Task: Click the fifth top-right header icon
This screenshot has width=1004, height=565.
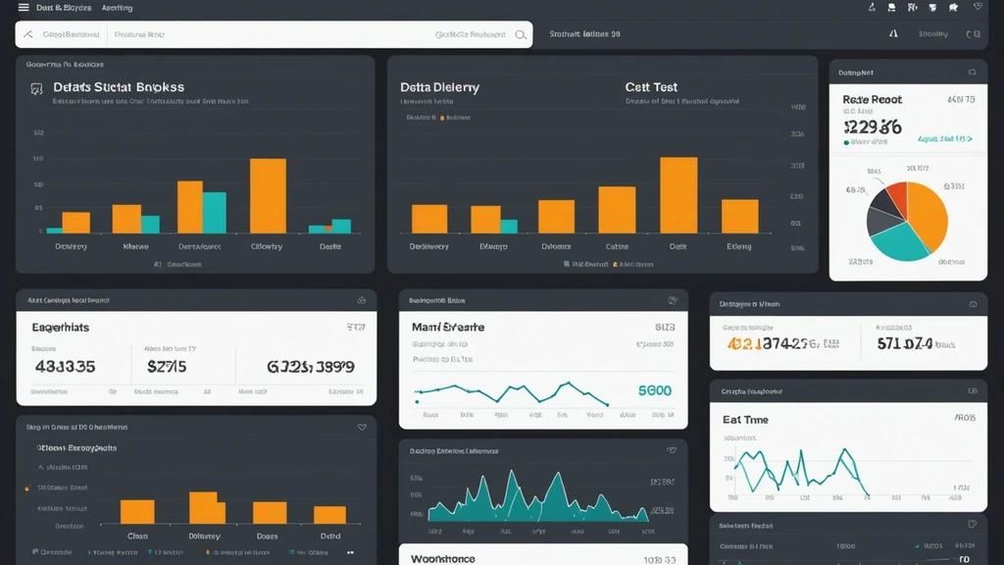Action: pyautogui.click(x=953, y=8)
